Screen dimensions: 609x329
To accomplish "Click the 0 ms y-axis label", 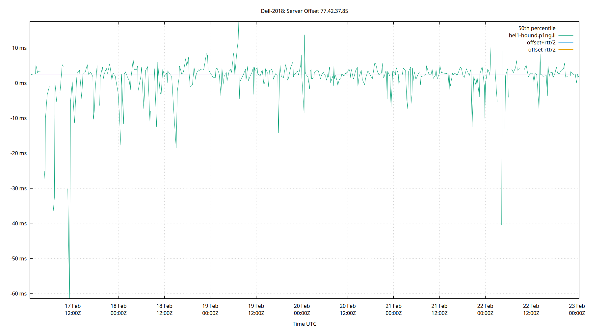I will pos(21,83).
